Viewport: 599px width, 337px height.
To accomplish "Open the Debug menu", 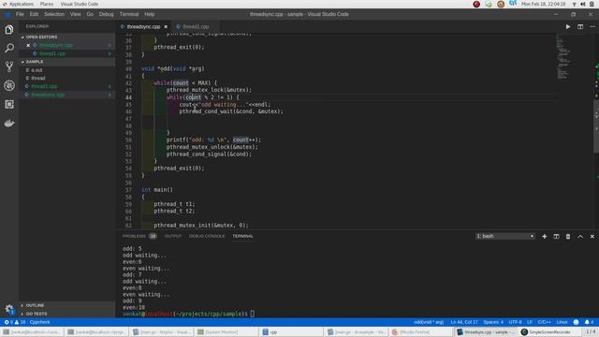I will [x=106, y=14].
